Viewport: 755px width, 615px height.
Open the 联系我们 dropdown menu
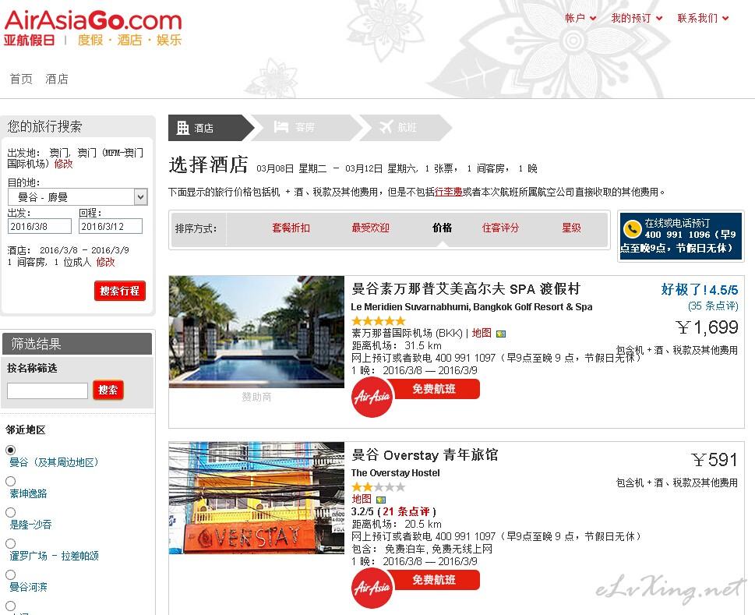pyautogui.click(x=703, y=18)
